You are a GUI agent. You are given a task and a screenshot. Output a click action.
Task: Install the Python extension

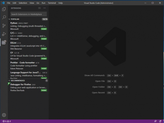(x=44, y=29)
